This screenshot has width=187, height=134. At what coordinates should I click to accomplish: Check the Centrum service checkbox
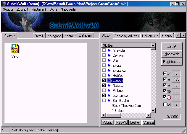pos(104,55)
